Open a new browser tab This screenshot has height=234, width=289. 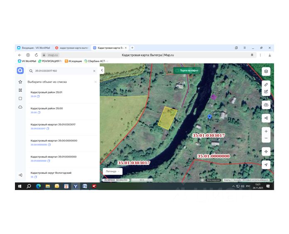[x=132, y=48]
